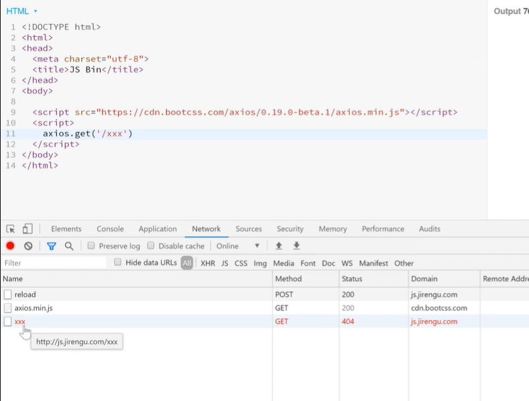This screenshot has width=529, height=401.
Task: Open the Sources tab
Action: tap(249, 229)
